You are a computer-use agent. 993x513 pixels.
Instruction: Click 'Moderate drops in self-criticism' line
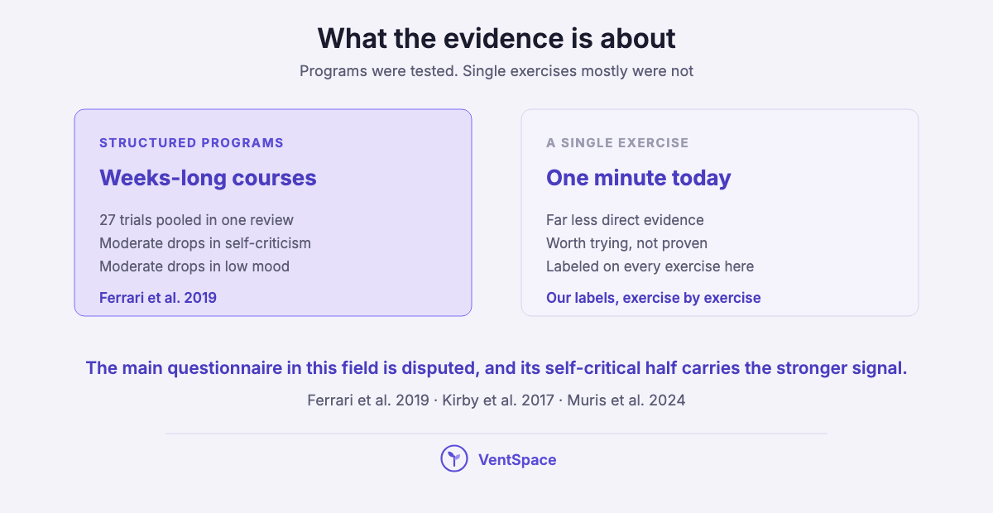point(205,243)
